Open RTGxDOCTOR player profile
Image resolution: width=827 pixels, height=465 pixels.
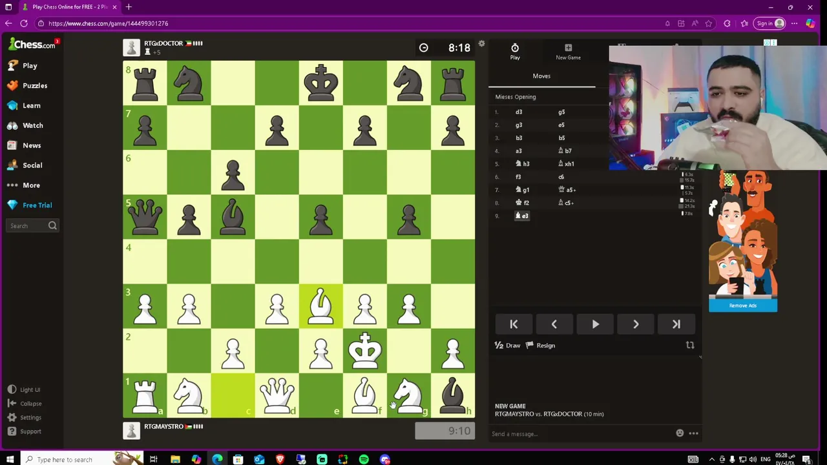163,43
